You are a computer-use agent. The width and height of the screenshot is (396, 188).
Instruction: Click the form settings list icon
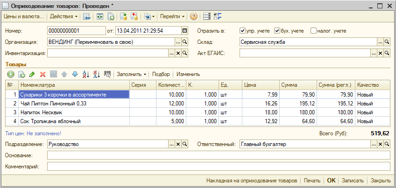206,17
